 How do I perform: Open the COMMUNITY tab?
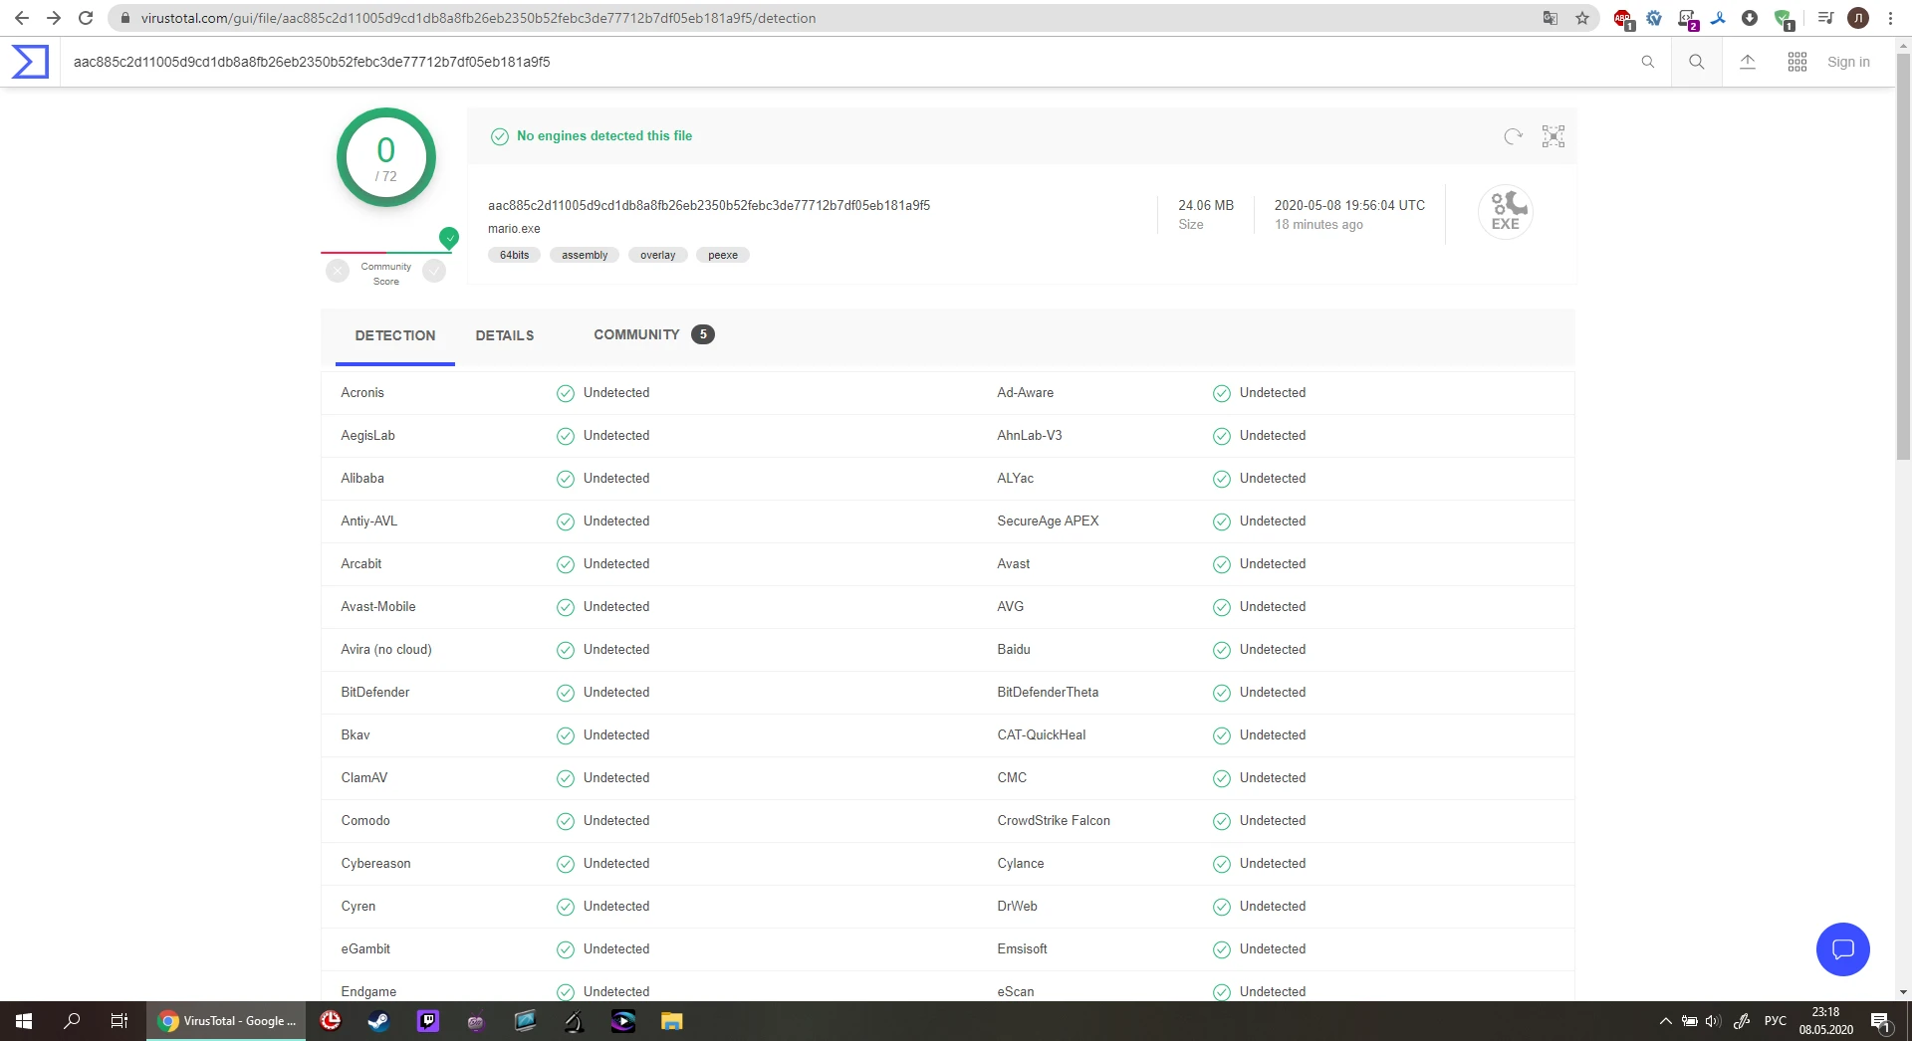point(636,334)
